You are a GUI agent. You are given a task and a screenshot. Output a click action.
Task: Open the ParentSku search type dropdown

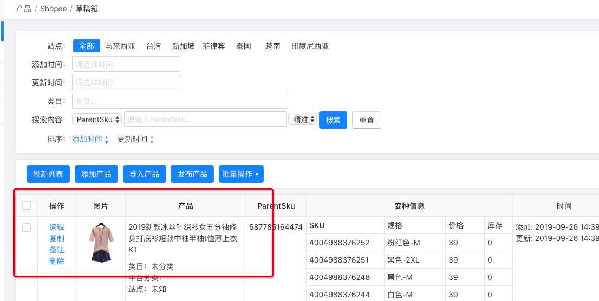97,119
